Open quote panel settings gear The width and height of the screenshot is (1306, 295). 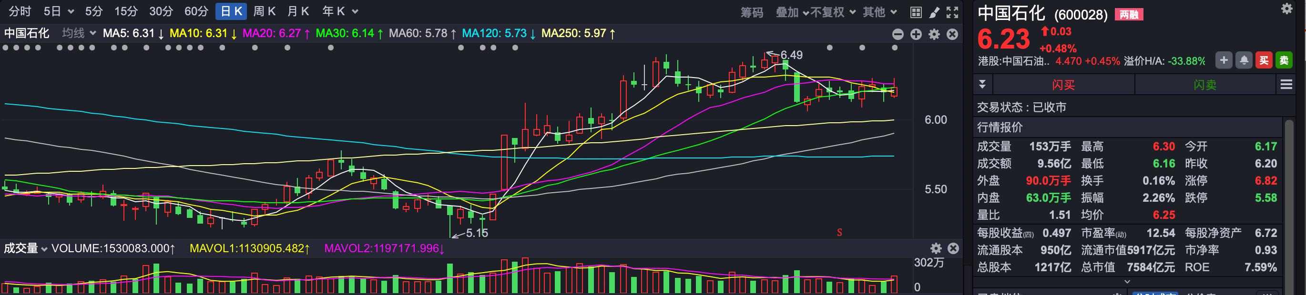point(1287,9)
